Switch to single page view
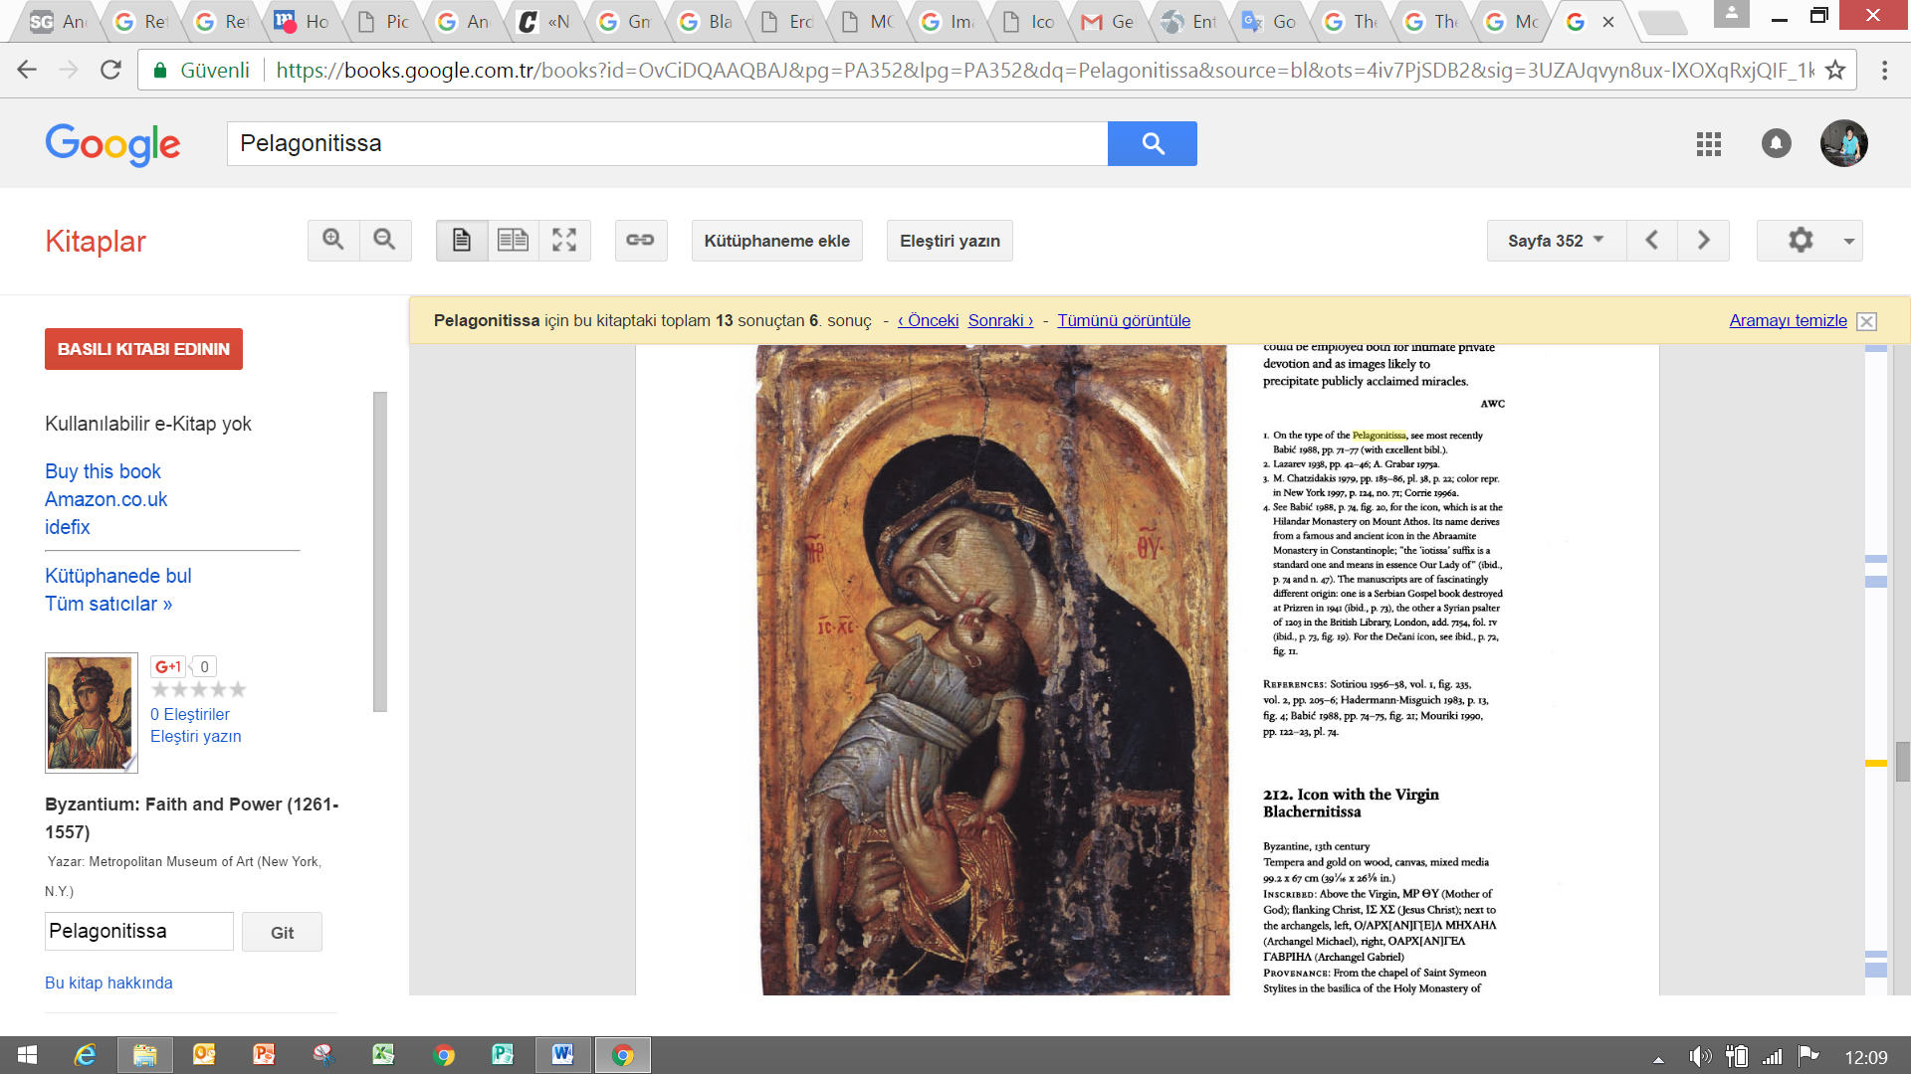Image resolution: width=1911 pixels, height=1074 pixels. pyautogui.click(x=462, y=241)
